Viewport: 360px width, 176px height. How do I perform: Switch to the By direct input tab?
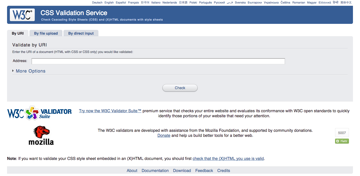(81, 33)
